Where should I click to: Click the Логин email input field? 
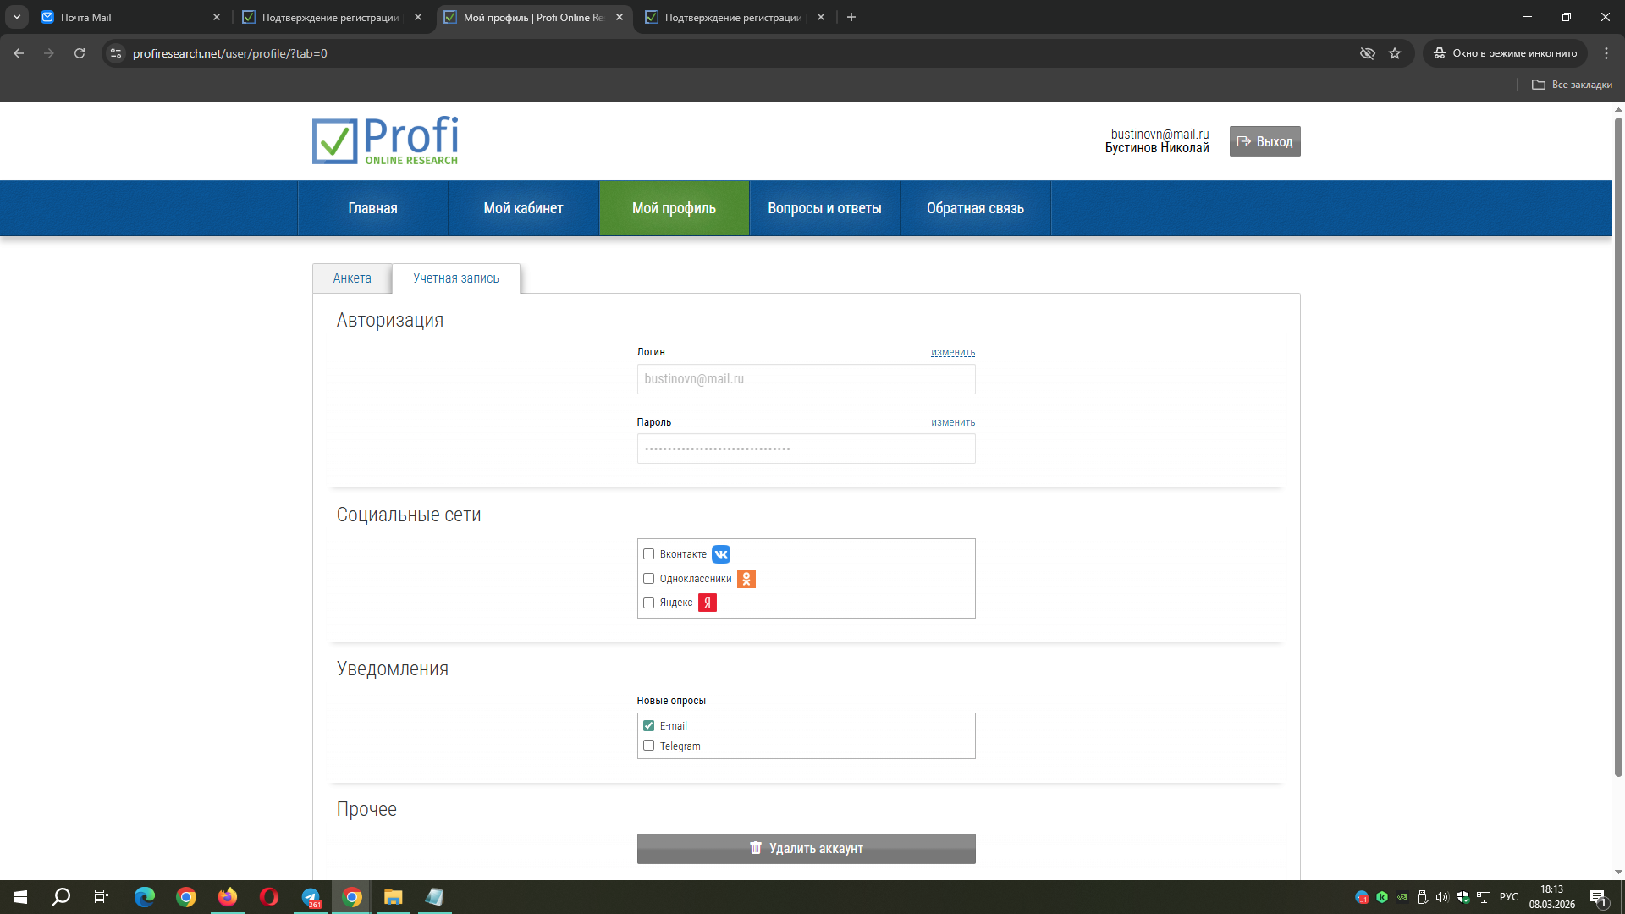point(806,379)
